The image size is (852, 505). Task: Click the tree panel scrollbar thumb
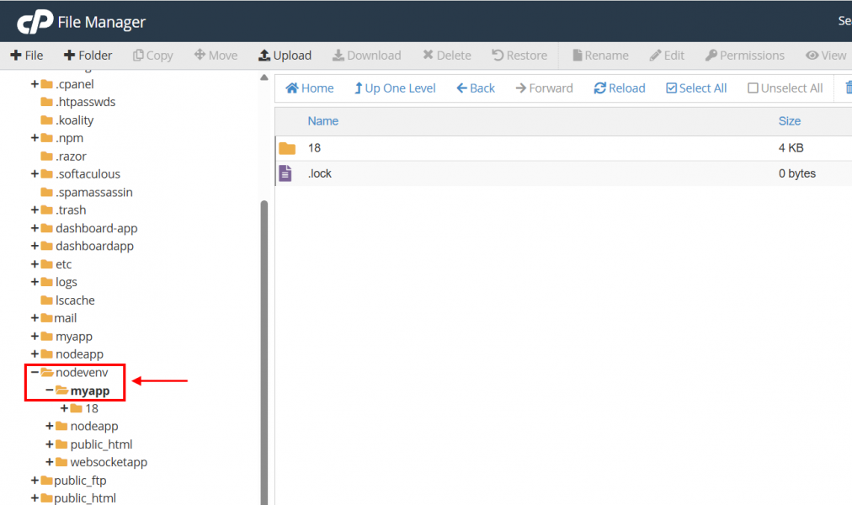264,353
